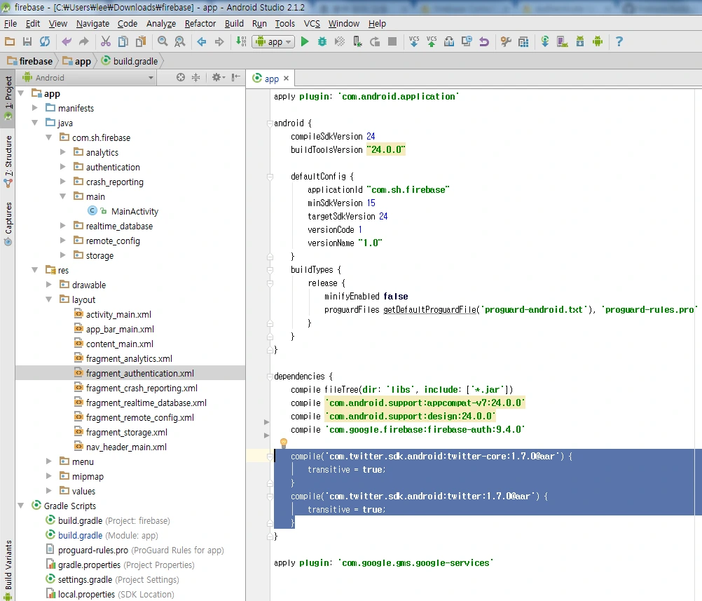Close the app editor tab
The width and height of the screenshot is (702, 601).
(x=286, y=79)
